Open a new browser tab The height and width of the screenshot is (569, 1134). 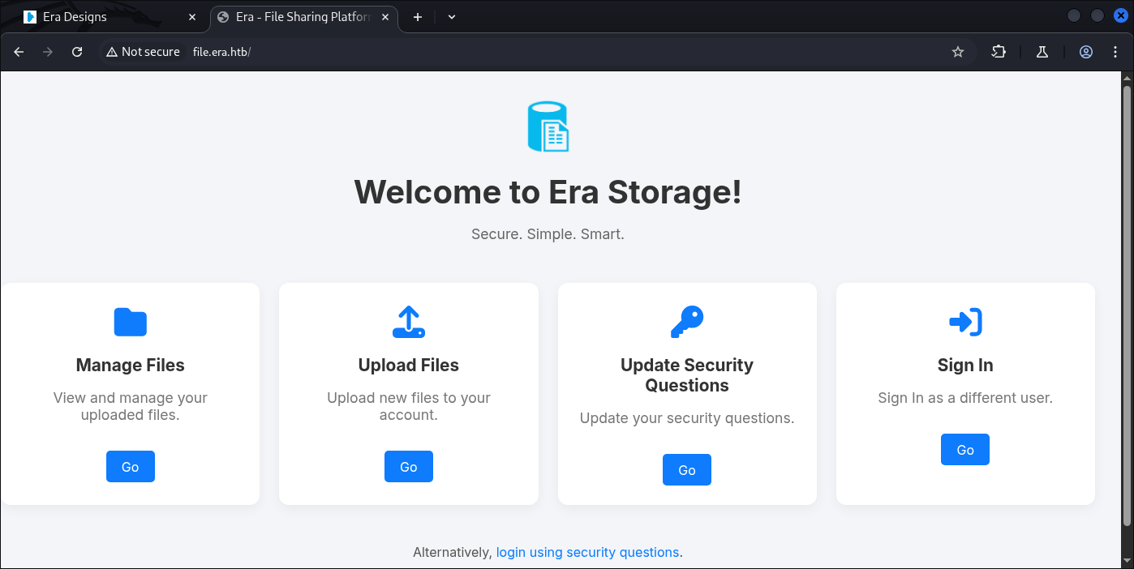[x=418, y=17]
